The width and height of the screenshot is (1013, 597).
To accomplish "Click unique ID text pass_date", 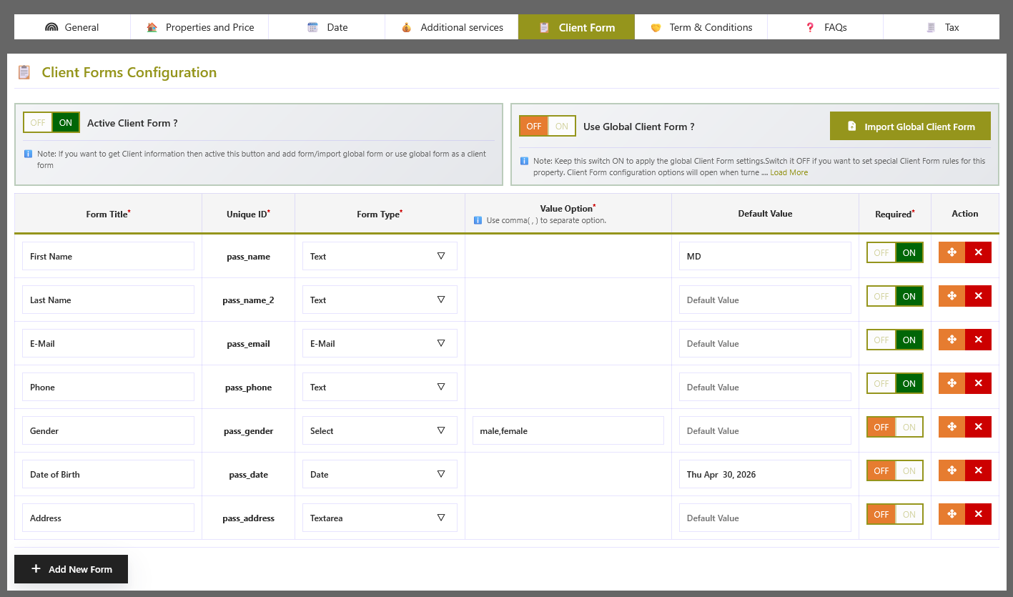I will click(248, 475).
